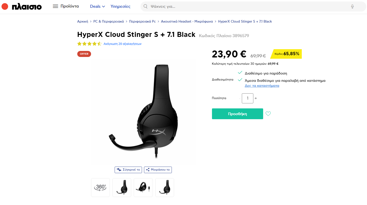Add product to wishlist heart icon
The height and width of the screenshot is (205, 367).
click(268, 114)
